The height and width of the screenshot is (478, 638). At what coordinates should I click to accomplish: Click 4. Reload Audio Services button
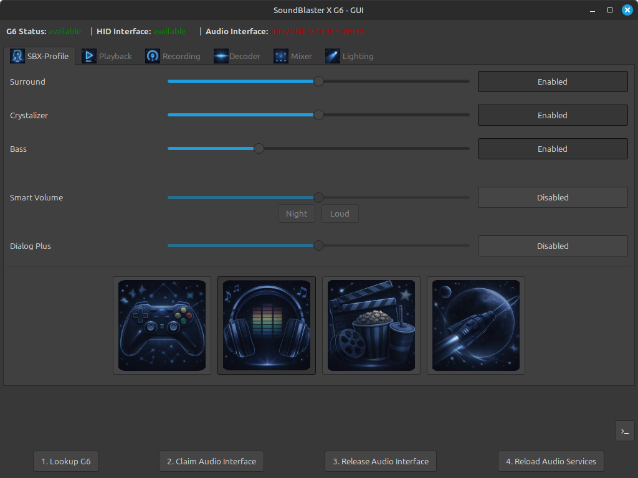point(551,461)
